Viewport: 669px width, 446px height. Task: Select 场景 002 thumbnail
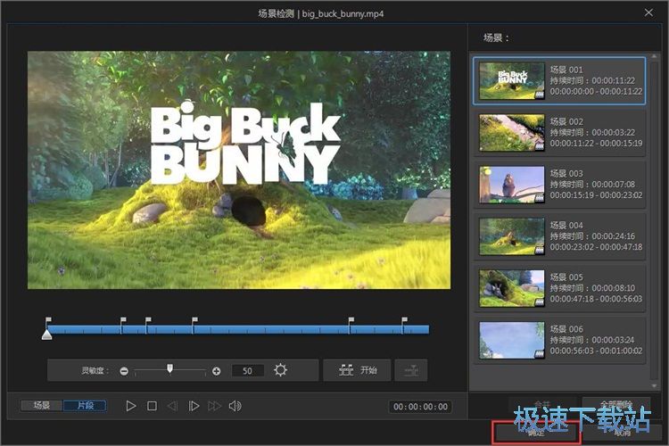click(x=512, y=132)
